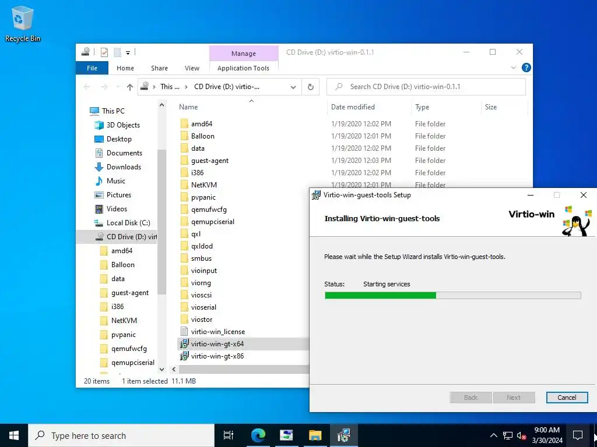
Task: Open Videos in the navigation pane
Action: coord(117,209)
